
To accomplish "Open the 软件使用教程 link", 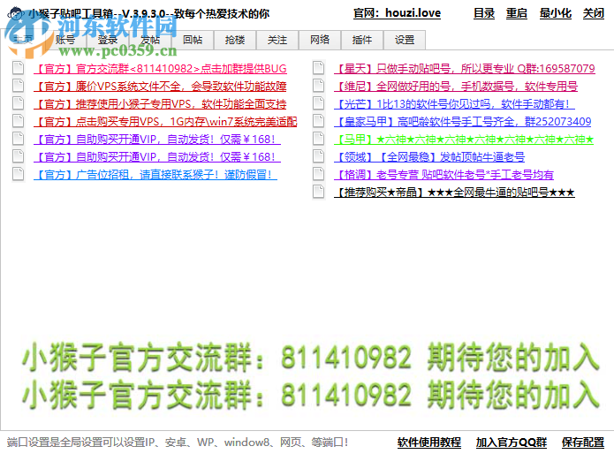I will [x=429, y=443].
